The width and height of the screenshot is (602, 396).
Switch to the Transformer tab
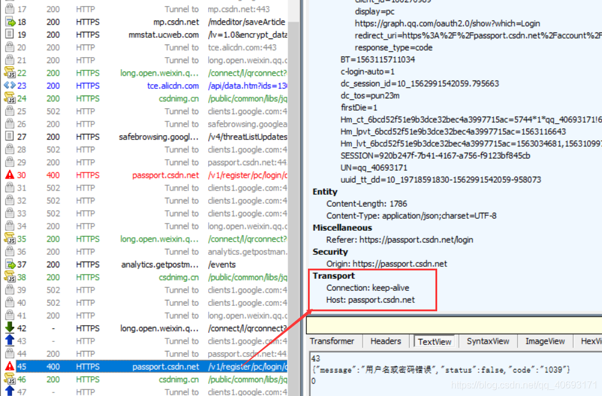[332, 341]
